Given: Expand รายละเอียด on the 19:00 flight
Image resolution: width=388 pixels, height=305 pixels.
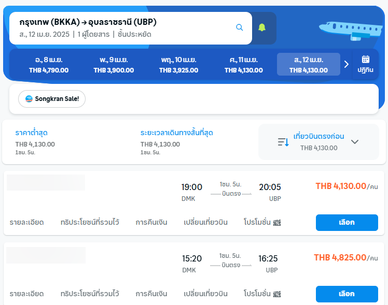Looking at the screenshot, I should point(27,222).
